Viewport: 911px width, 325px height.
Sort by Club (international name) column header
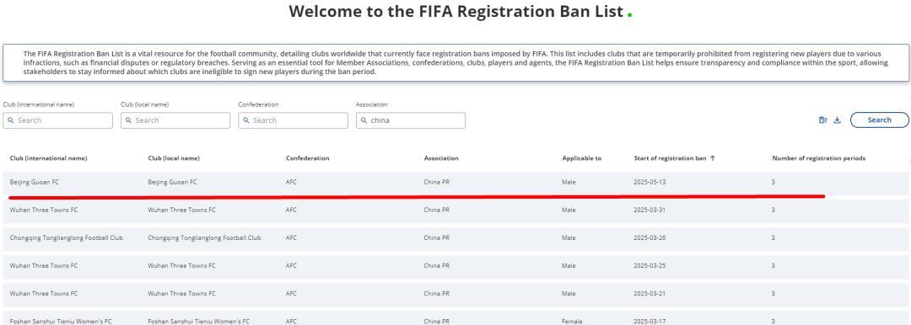pyautogui.click(x=49, y=157)
